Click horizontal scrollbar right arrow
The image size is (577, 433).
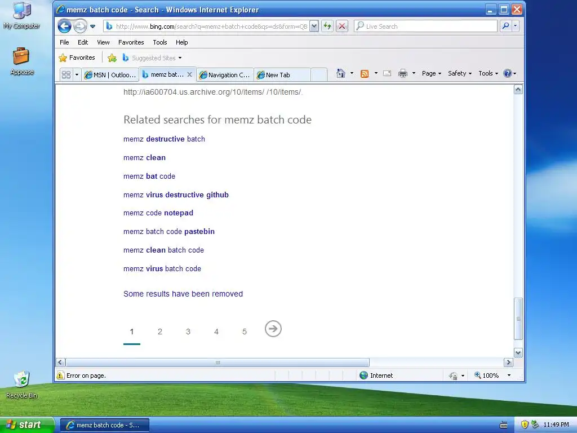click(509, 363)
